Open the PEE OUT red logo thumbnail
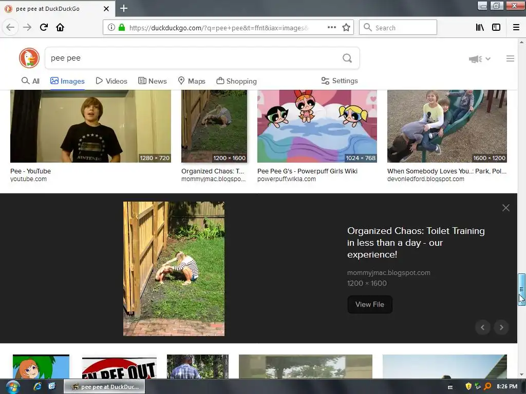Screen dimensions: 526x394 click(x=119, y=368)
